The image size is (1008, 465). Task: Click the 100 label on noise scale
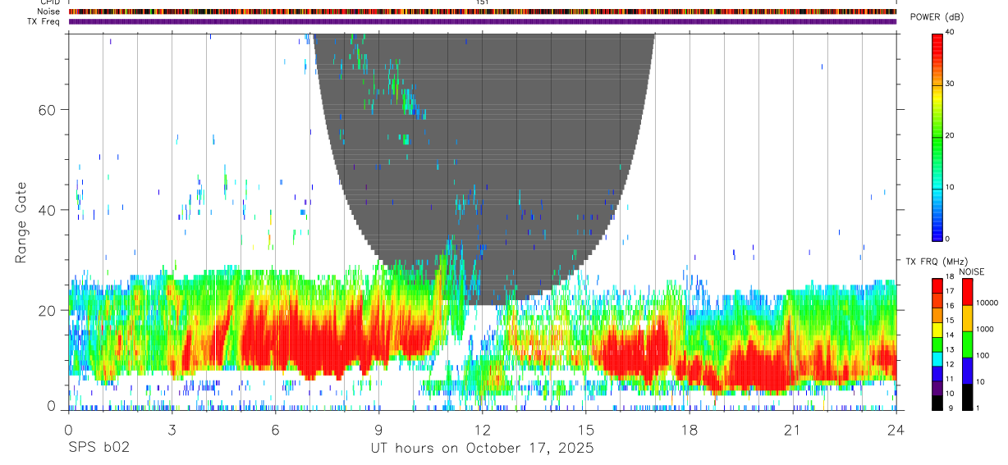983,355
